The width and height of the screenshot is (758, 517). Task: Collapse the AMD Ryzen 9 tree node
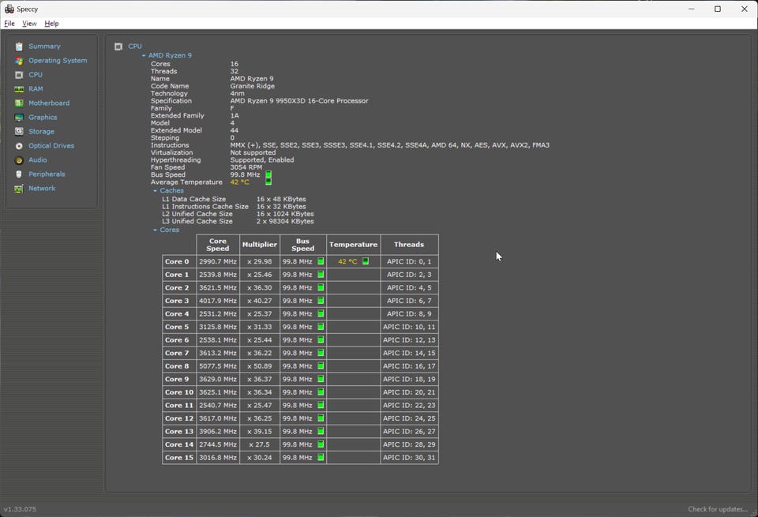[x=144, y=56]
